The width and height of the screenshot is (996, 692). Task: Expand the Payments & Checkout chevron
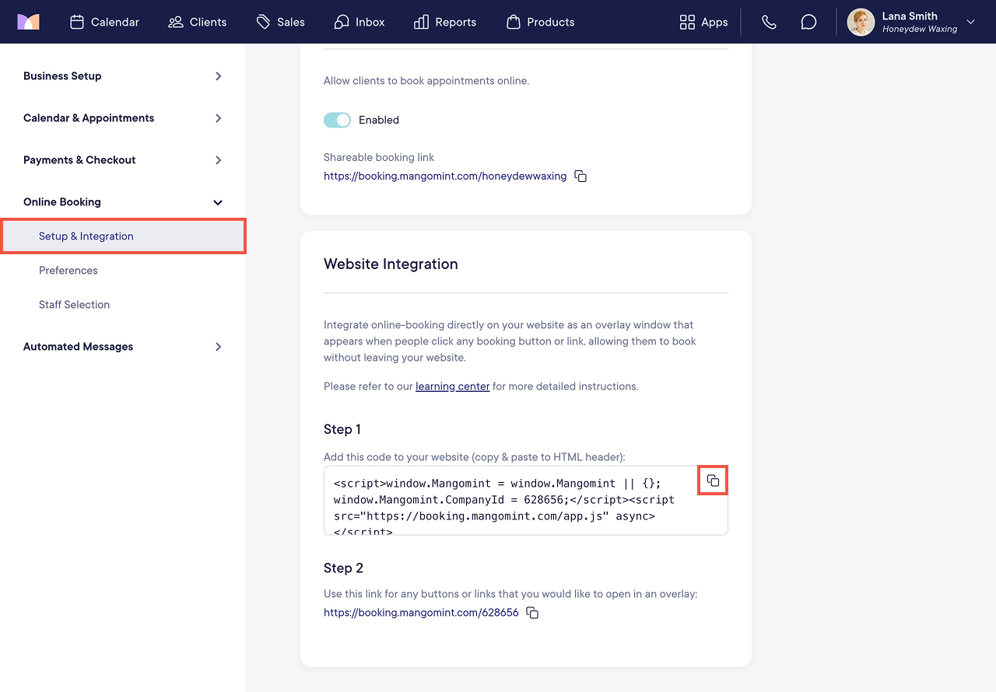click(218, 160)
